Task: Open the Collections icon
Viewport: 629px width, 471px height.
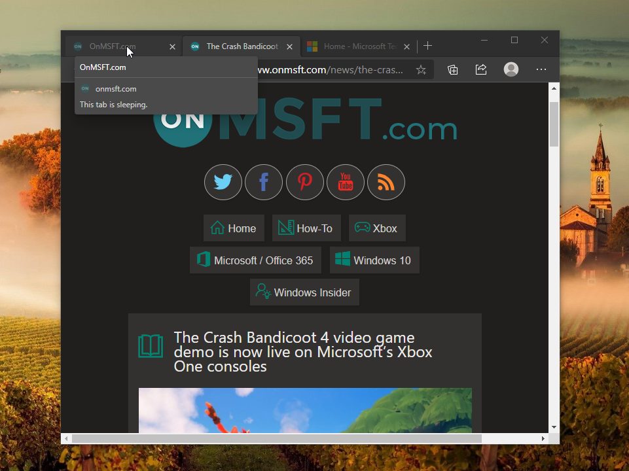Action: click(x=452, y=70)
